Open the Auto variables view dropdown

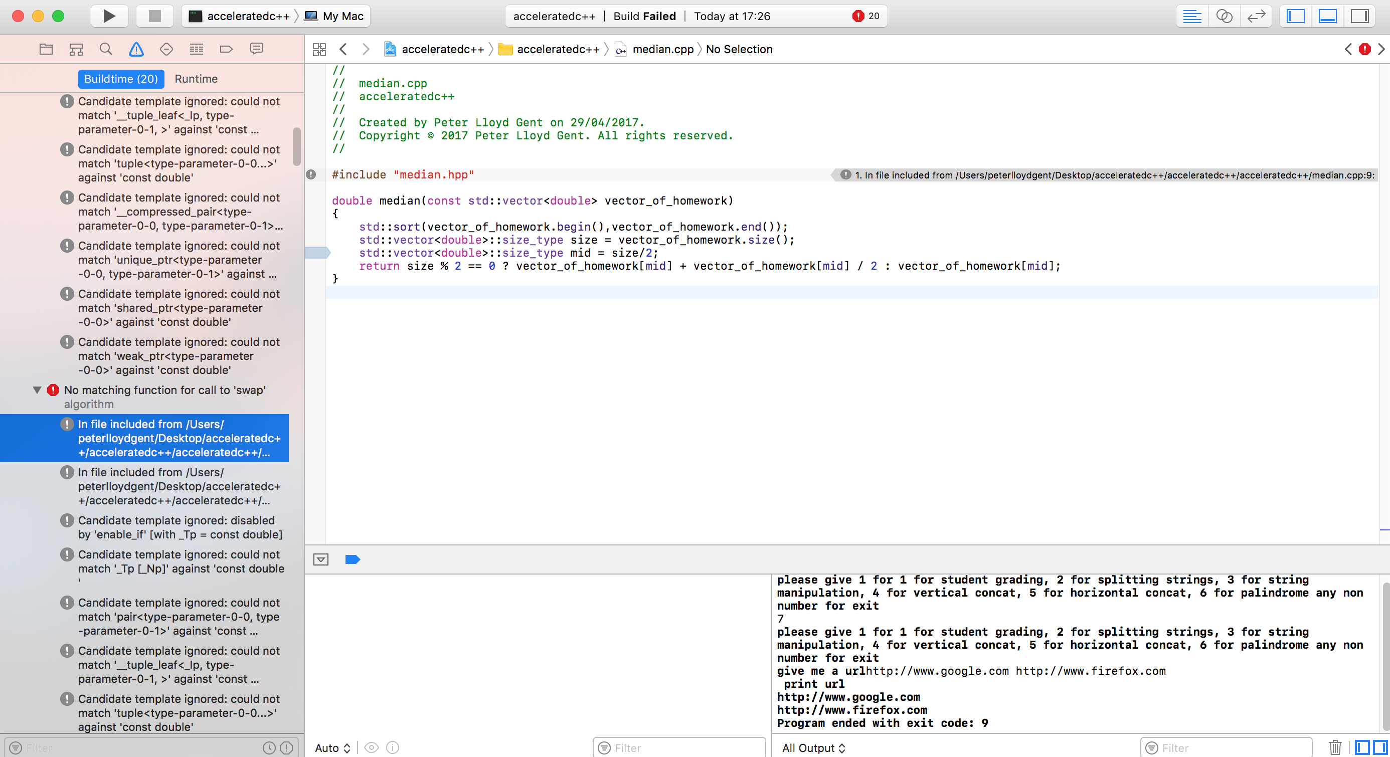pyautogui.click(x=333, y=748)
